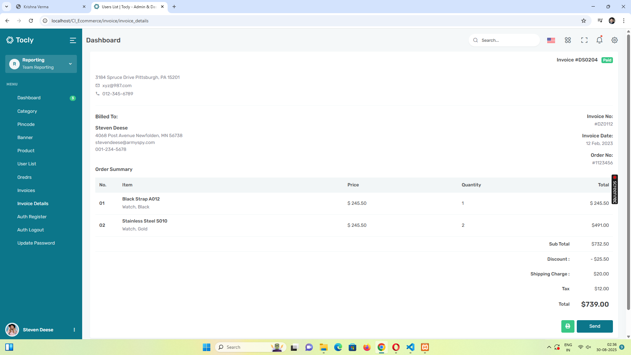The image size is (631, 355).
Task: Go back to previous page
Action: point(7,21)
